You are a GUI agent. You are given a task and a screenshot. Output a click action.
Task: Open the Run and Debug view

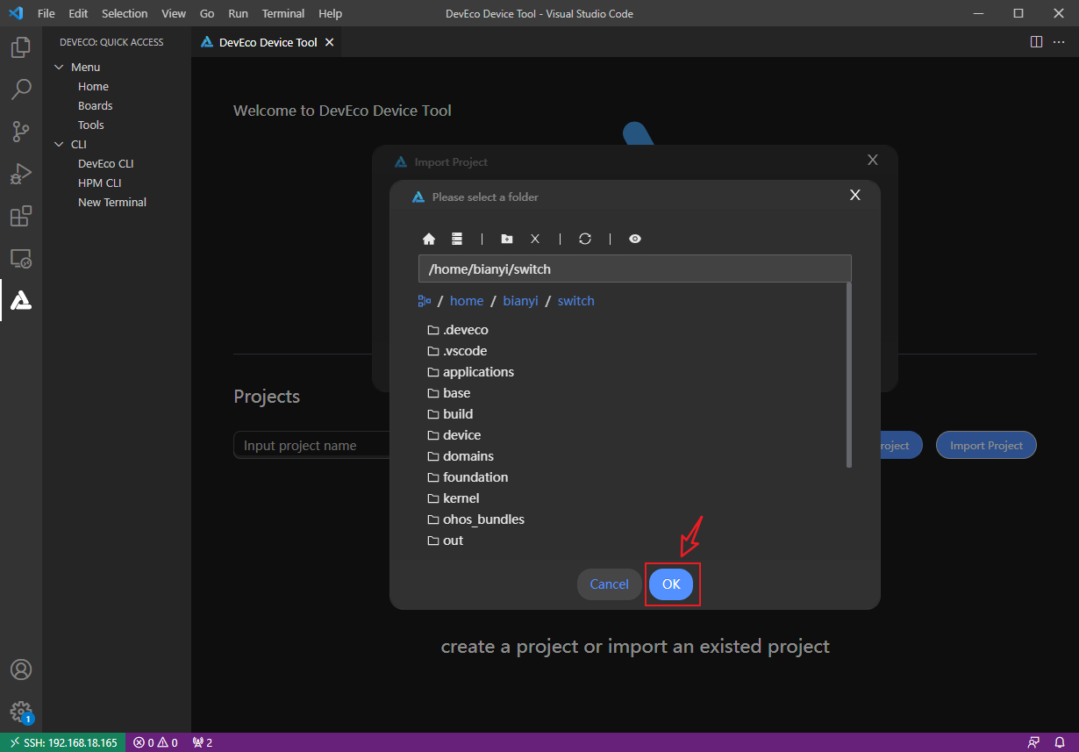click(x=21, y=174)
